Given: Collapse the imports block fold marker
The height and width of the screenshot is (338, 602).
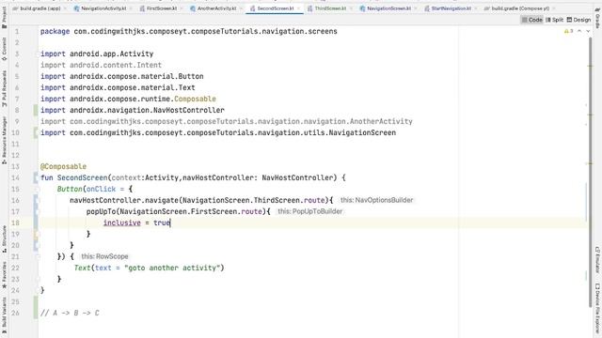Looking at the screenshot, I should [x=38, y=54].
